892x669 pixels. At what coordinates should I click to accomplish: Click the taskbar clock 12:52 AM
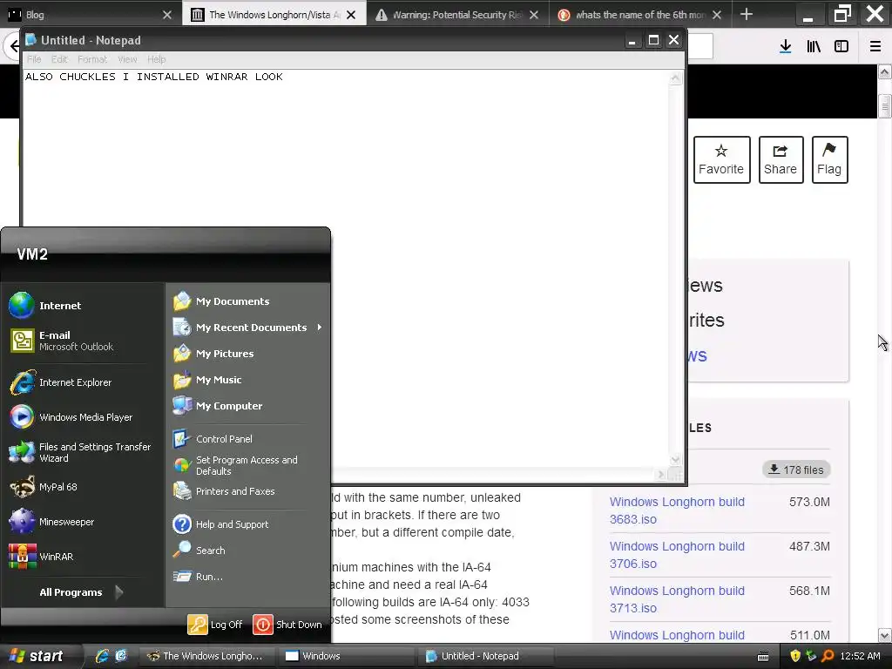tap(860, 656)
